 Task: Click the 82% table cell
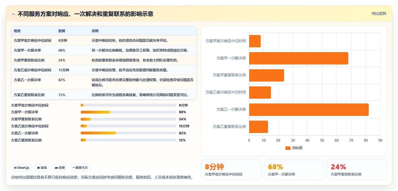point(62,80)
